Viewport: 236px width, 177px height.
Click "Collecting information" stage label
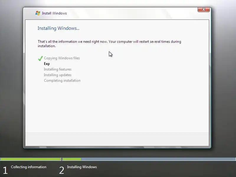[29, 167]
